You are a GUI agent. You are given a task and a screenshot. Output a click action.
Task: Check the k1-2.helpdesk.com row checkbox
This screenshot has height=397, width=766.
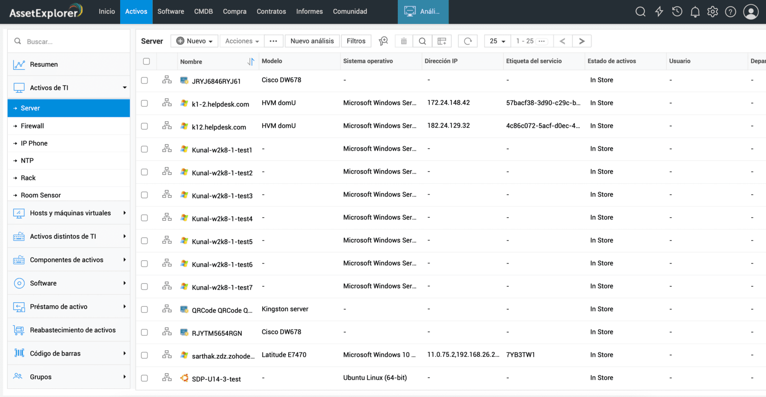click(145, 103)
